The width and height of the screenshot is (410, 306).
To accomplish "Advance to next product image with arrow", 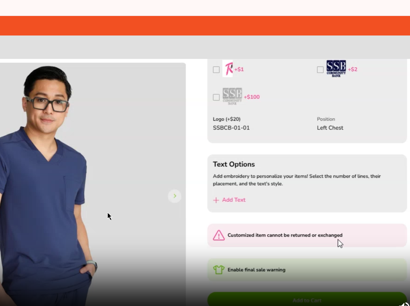I will point(175,196).
